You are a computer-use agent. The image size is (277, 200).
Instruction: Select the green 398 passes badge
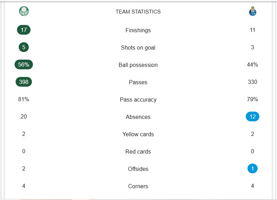pyautogui.click(x=24, y=82)
